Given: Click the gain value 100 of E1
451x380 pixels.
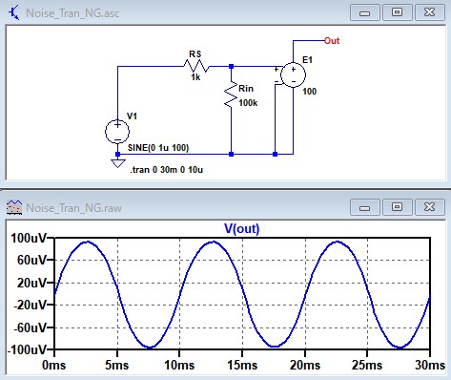Looking at the screenshot, I should coord(309,92).
